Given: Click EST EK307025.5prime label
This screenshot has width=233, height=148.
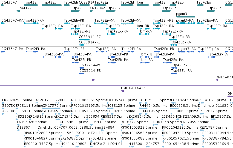Looking at the screenshot, I should [17, 100].
